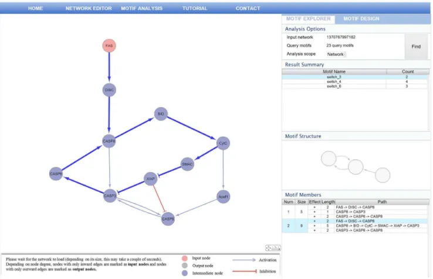This screenshot has width=433, height=279.
Task: Click the red Inhibition legend line
Action: 245,271
